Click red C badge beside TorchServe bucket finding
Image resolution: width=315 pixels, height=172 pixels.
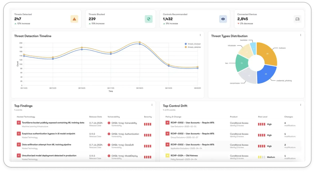pos(19,123)
